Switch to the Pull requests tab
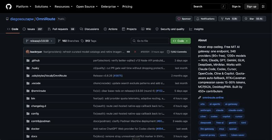Screen dimensions: 272x140 [x=62, y=29]
